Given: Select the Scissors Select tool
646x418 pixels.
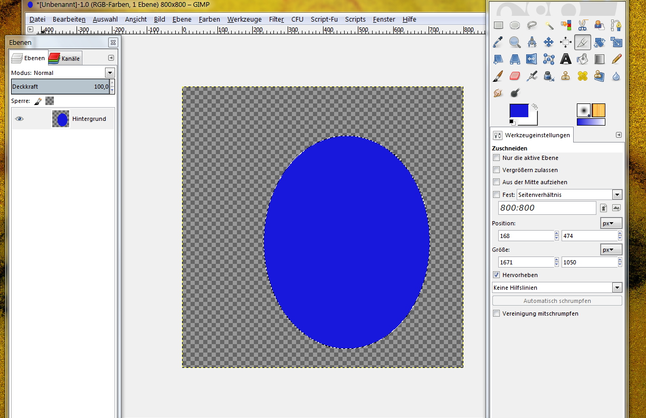Looking at the screenshot, I should [x=583, y=25].
